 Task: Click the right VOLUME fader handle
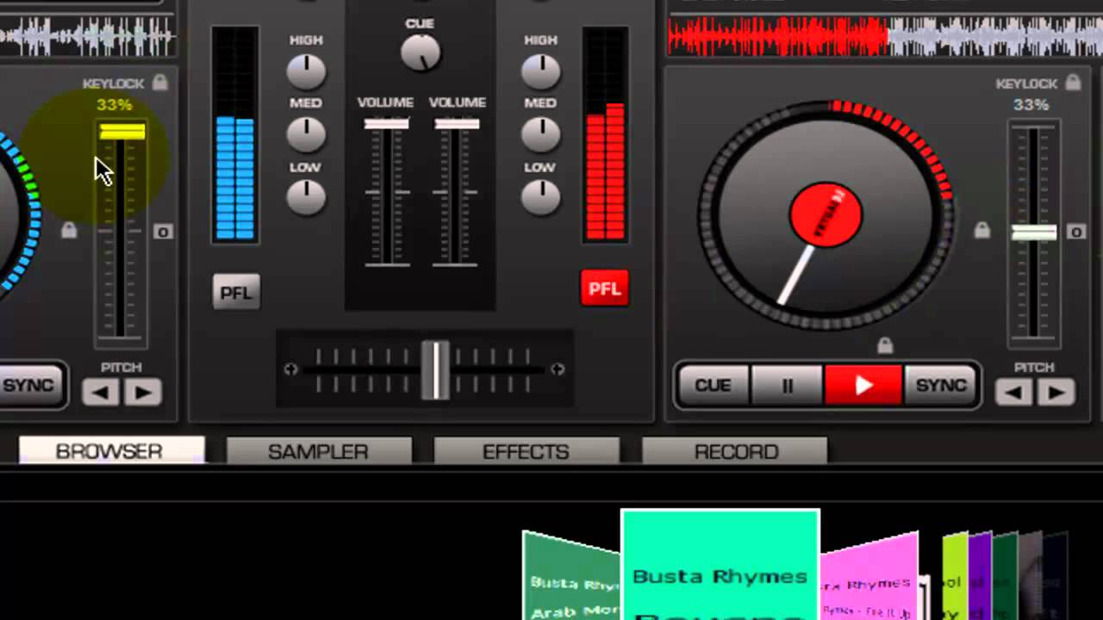pyautogui.click(x=457, y=124)
